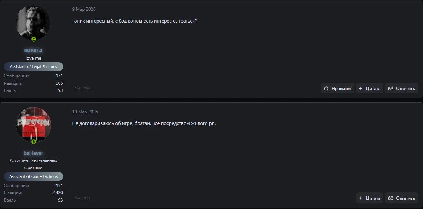Click bel1ever's green online status icon
Screen dimensions: 423x209
(x=34, y=142)
